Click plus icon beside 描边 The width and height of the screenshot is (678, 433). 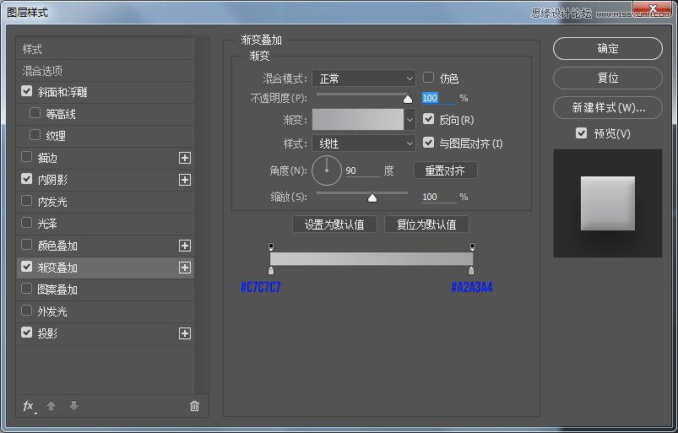pyautogui.click(x=185, y=158)
